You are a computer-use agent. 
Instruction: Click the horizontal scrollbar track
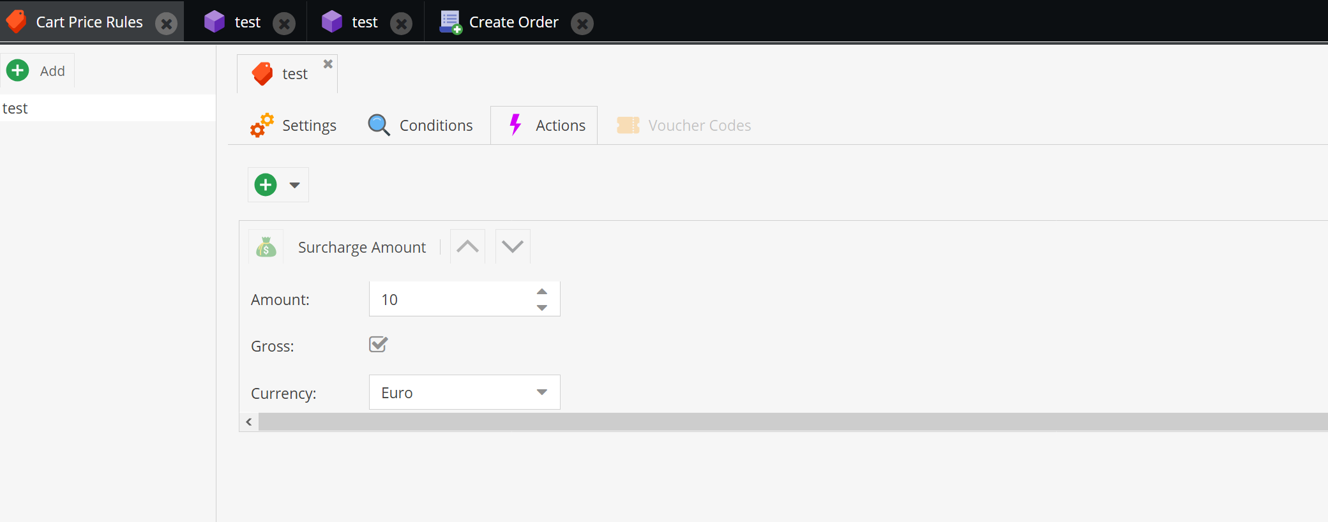[x=793, y=422]
